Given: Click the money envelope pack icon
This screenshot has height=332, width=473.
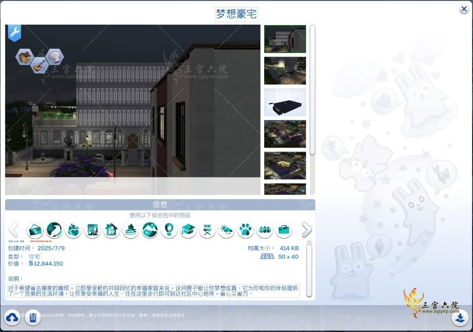Looking at the screenshot, I should [x=35, y=230].
